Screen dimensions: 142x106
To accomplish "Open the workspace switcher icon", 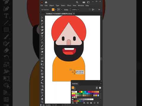I will 88,2.
